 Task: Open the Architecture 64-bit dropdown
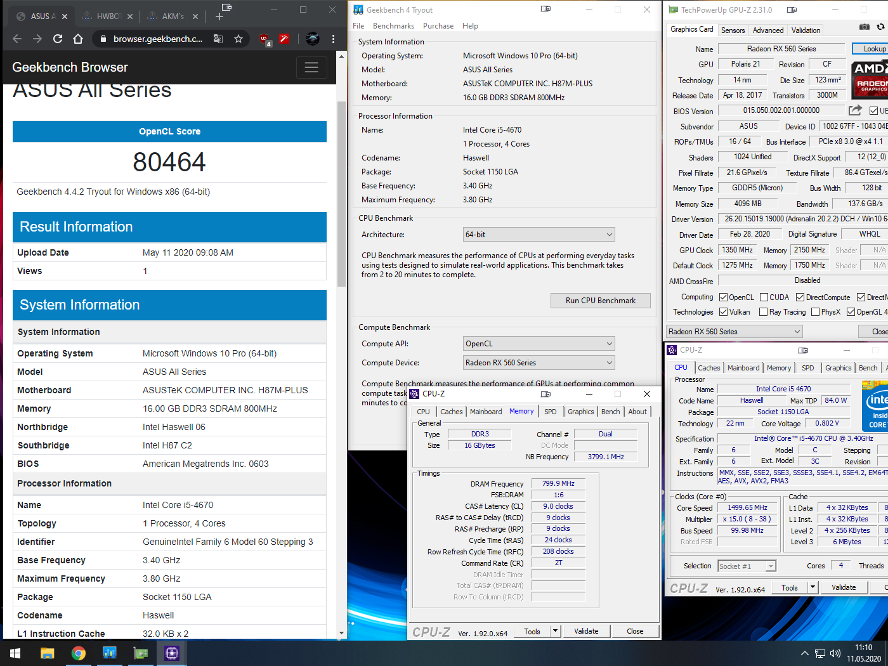click(x=539, y=235)
